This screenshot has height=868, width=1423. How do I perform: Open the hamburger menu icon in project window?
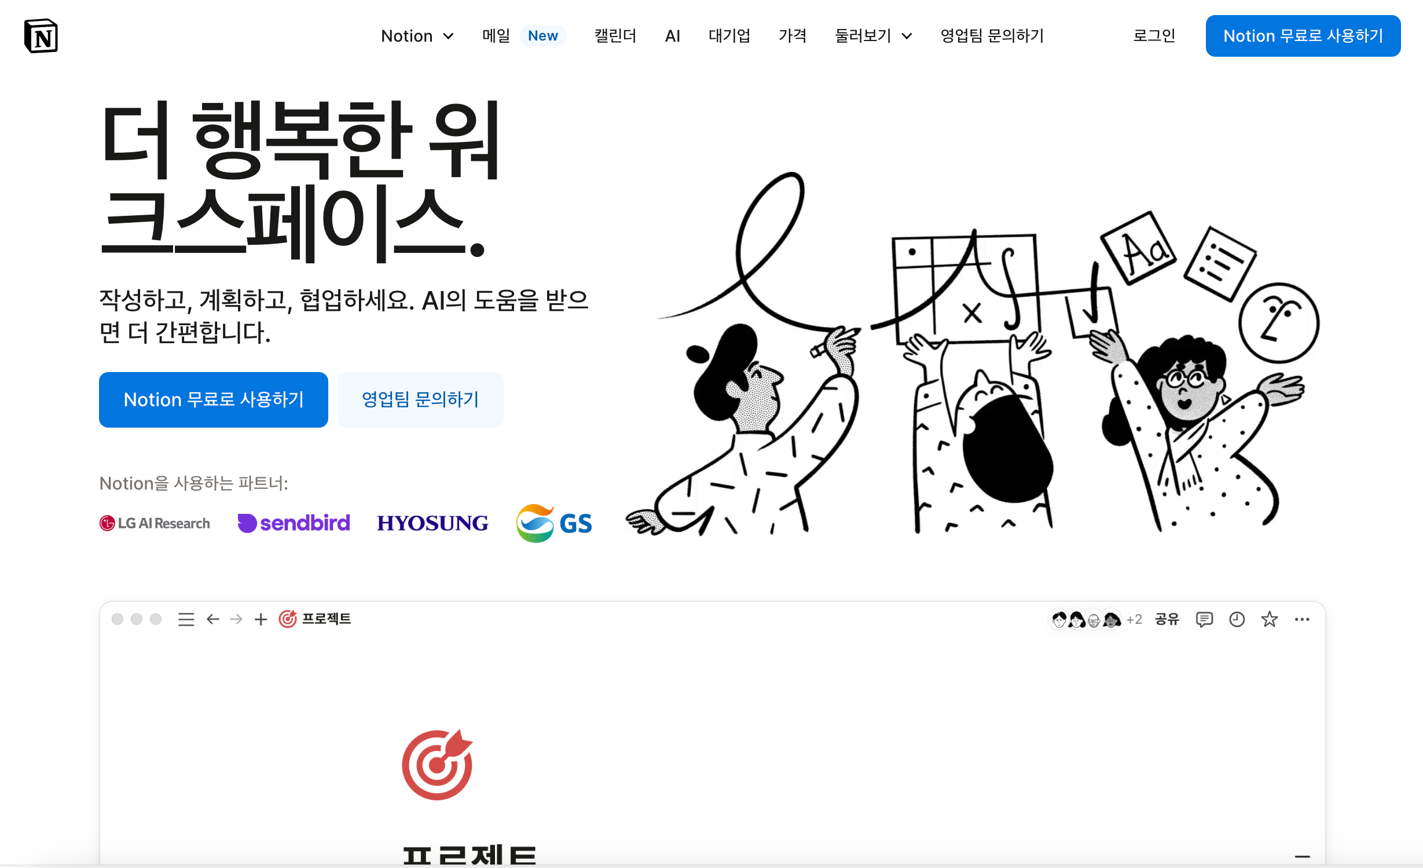click(186, 620)
